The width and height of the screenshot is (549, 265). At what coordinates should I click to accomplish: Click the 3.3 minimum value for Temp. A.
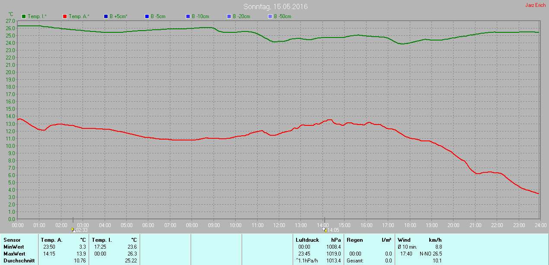coord(82,247)
